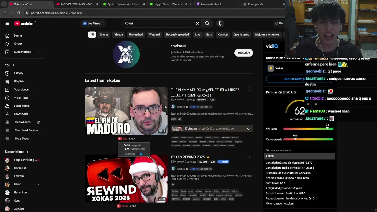The height and width of the screenshot is (212, 377).
Task: Go to the YouTube logo home
Action: click(x=24, y=24)
